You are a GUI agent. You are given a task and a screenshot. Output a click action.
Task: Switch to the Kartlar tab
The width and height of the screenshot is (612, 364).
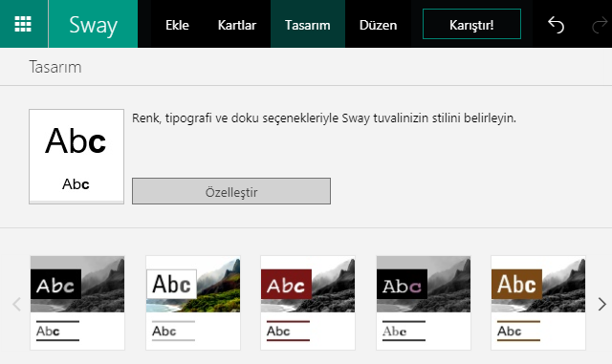tap(237, 26)
